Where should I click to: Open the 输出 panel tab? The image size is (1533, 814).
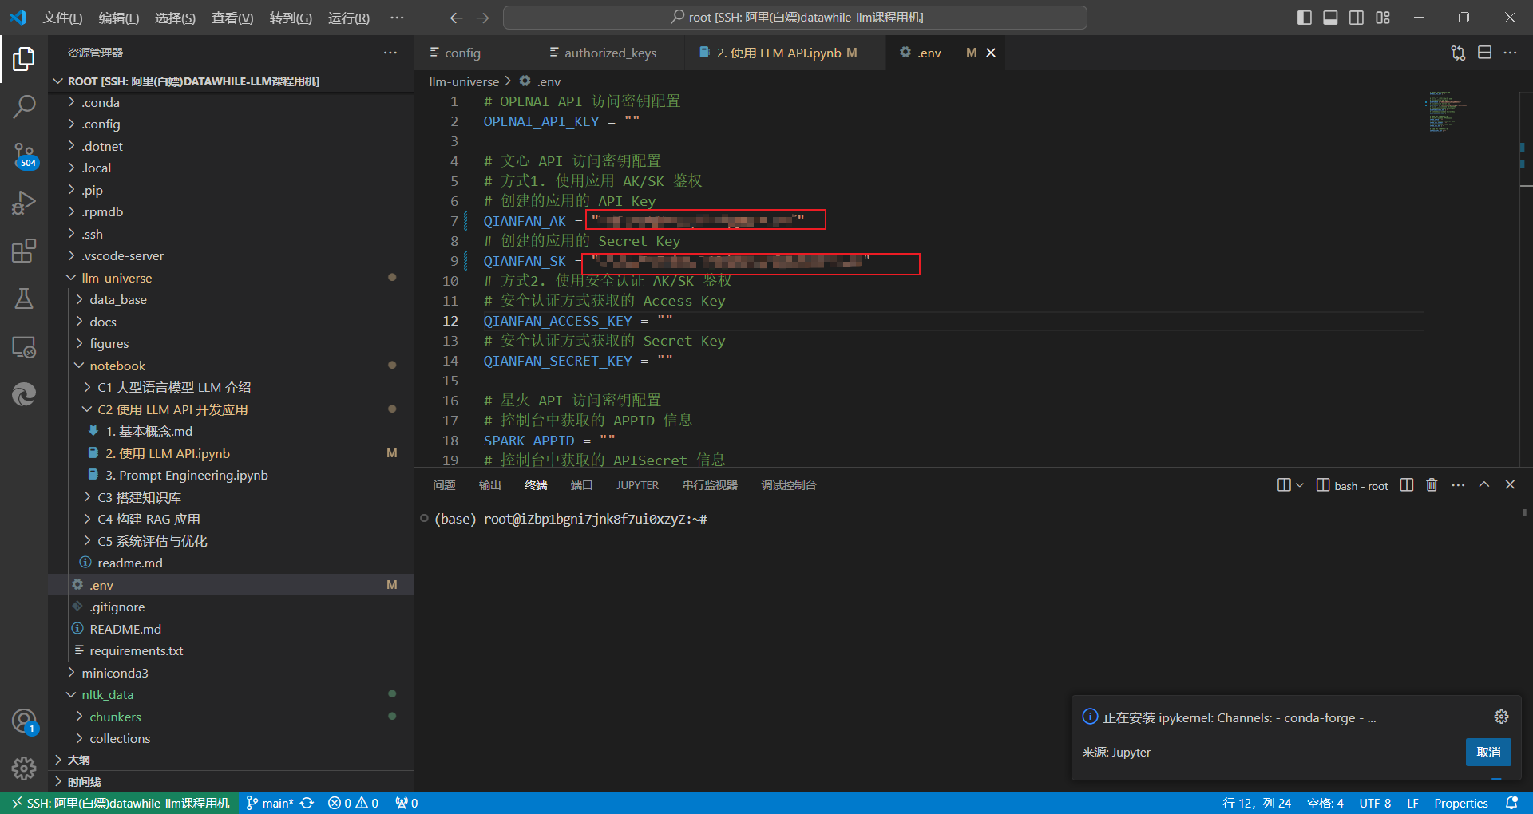(489, 485)
